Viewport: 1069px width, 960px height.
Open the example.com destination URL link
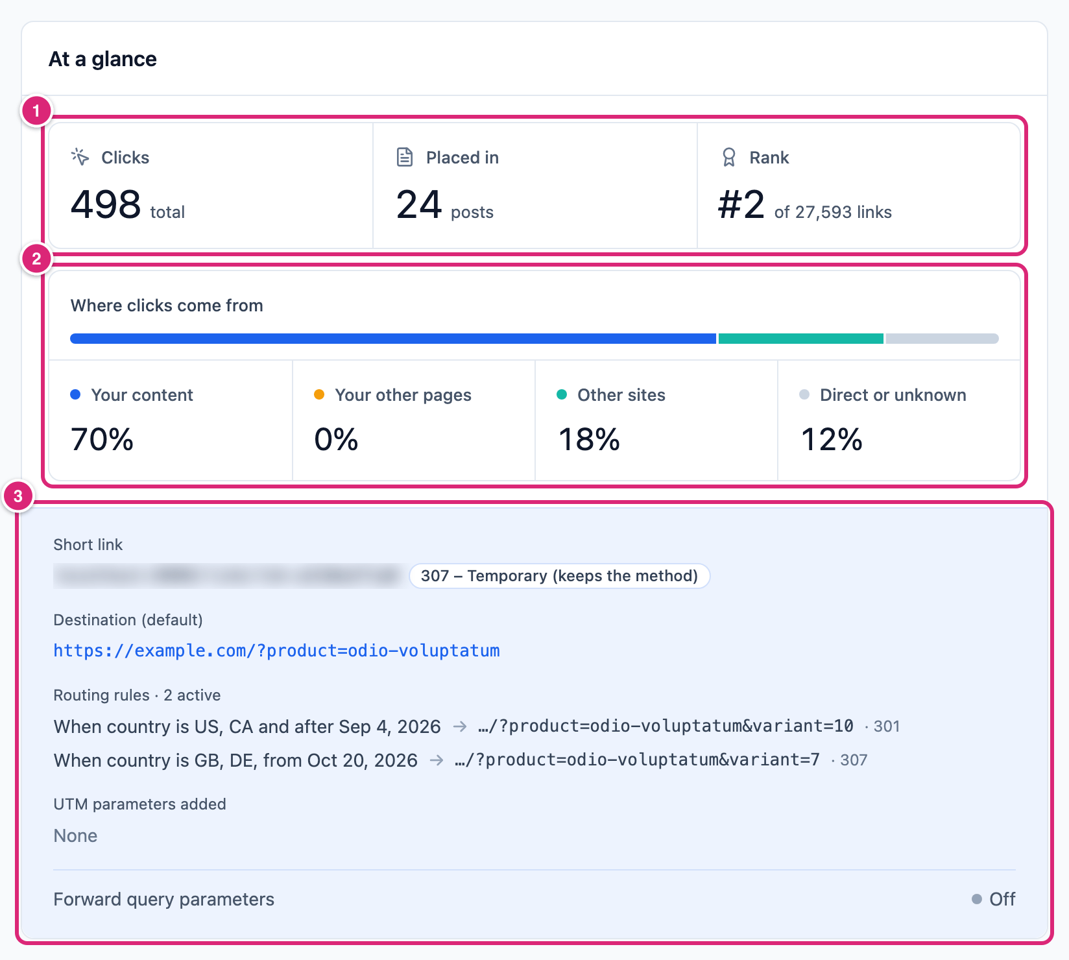point(276,651)
